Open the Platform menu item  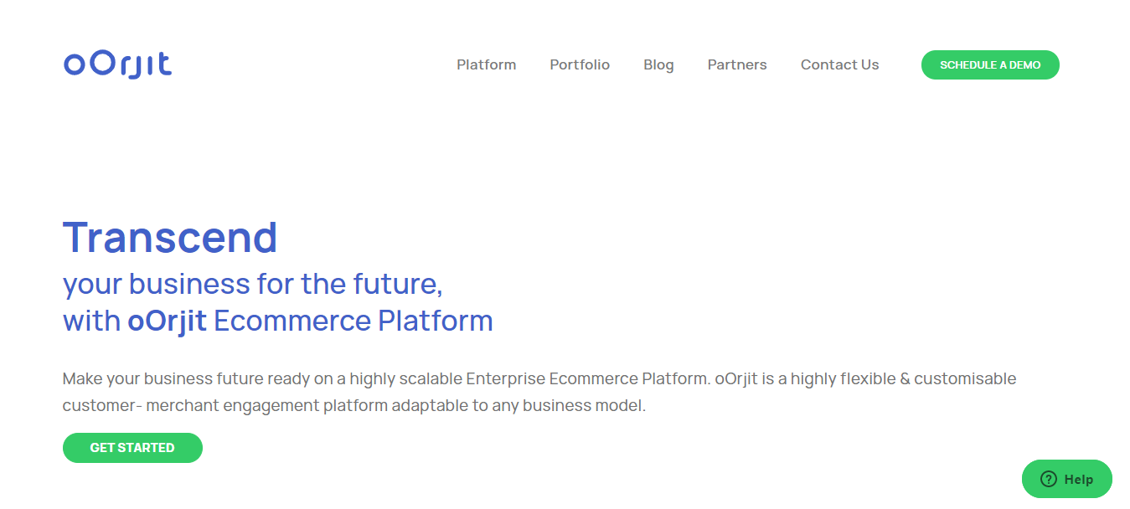[486, 64]
